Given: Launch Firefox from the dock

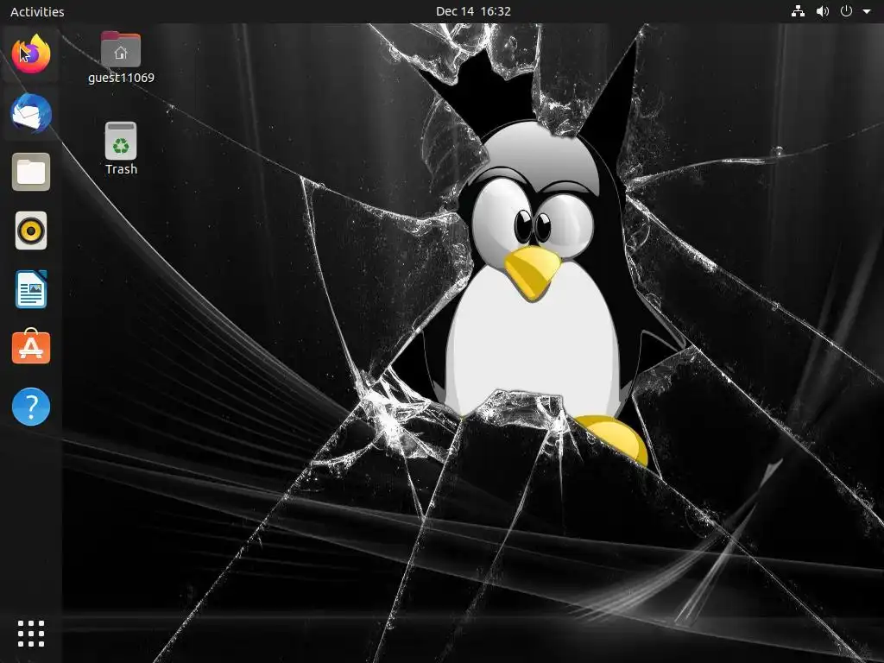Looking at the screenshot, I should coord(31,54).
